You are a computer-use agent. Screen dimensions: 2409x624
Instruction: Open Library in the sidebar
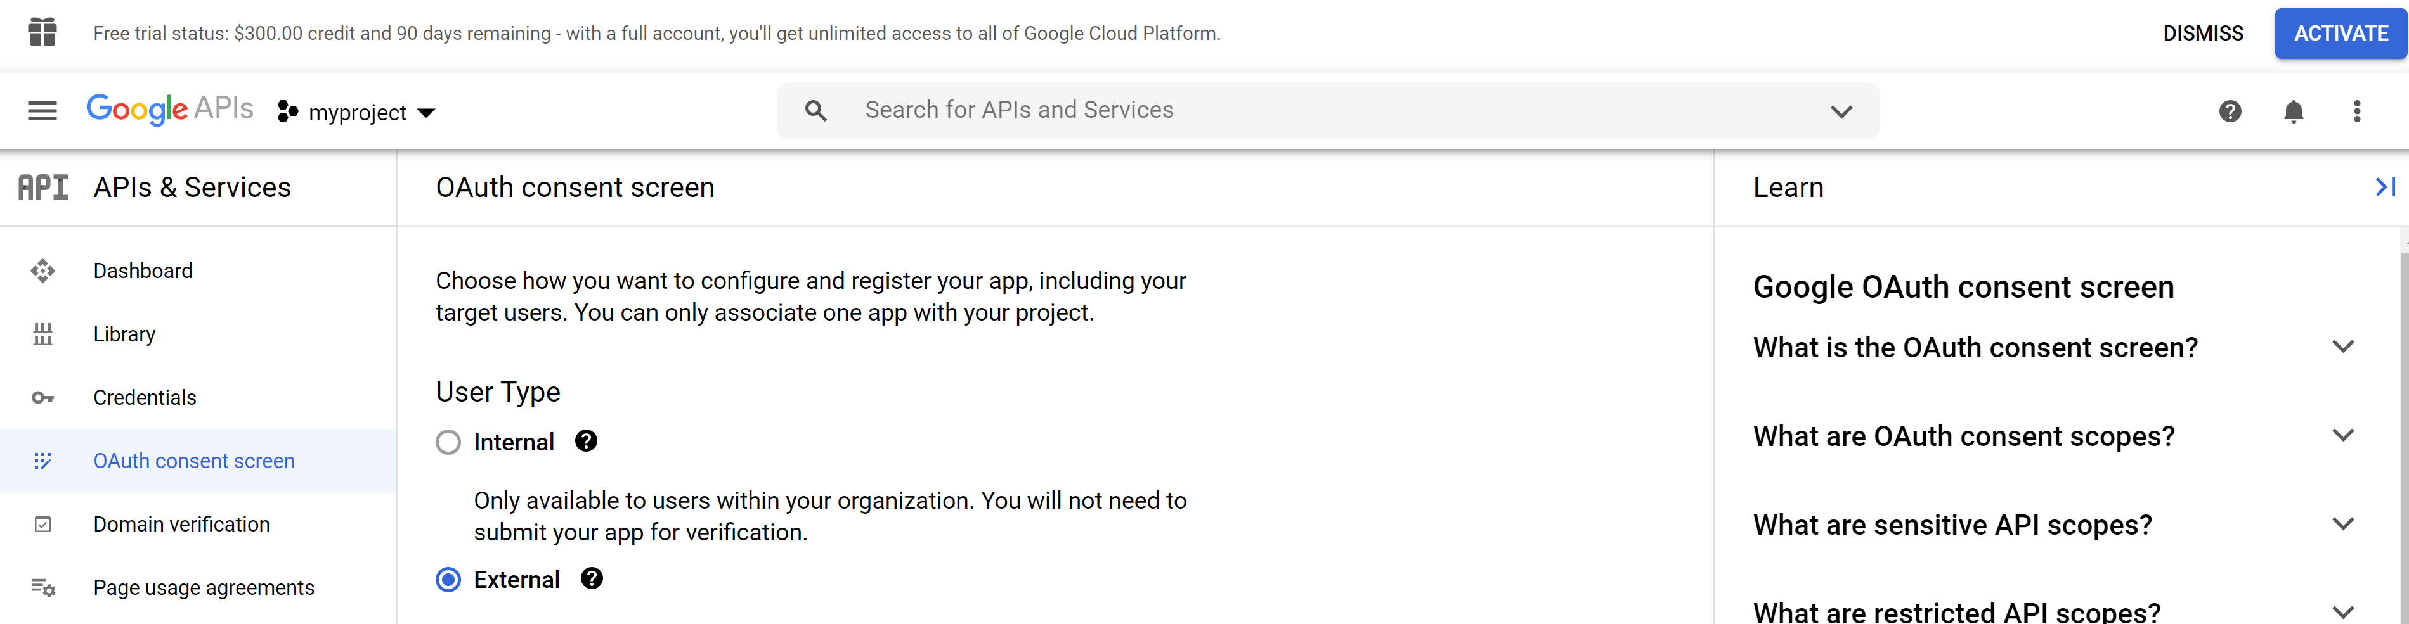click(x=198, y=334)
